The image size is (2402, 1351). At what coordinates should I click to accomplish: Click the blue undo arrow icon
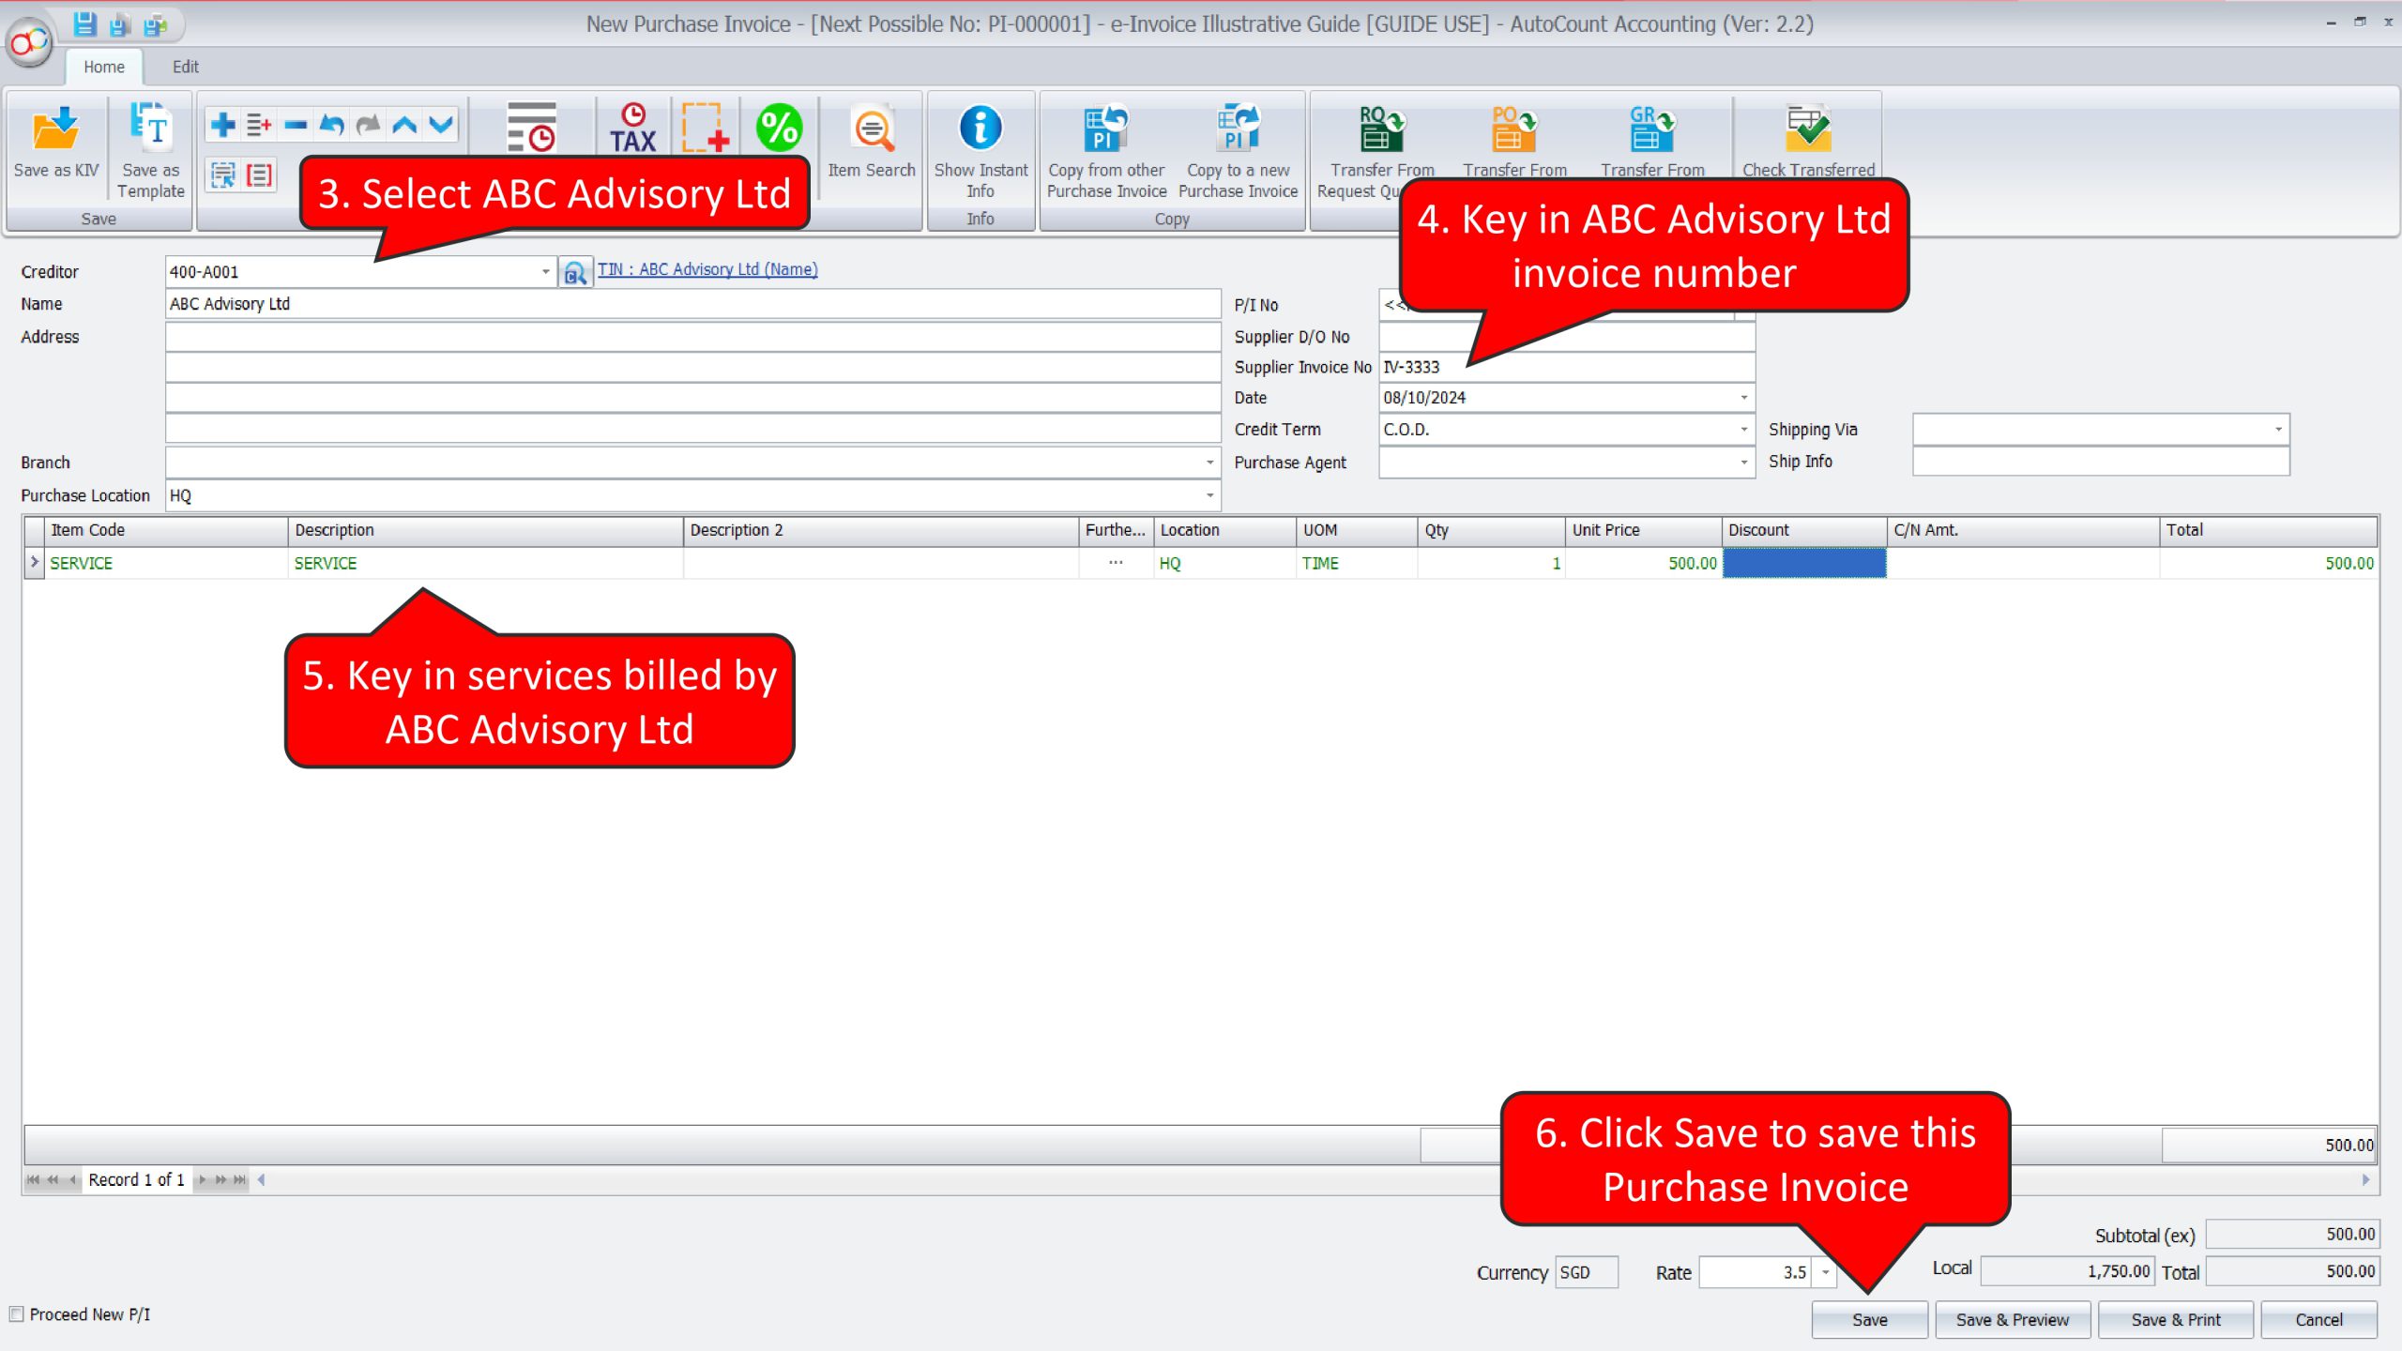331,124
